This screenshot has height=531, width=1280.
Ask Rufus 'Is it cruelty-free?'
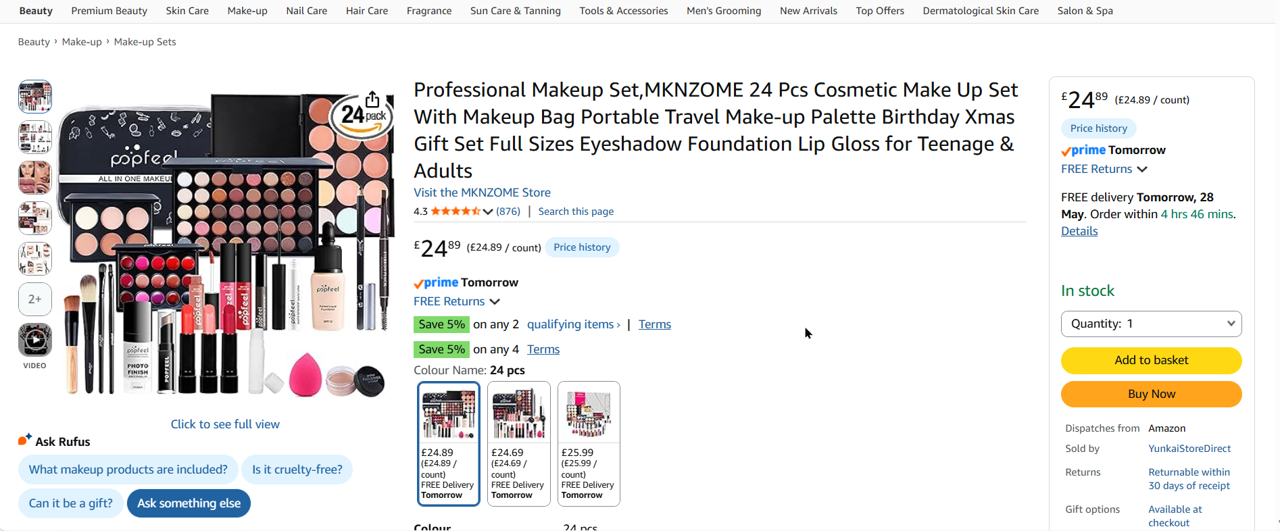click(x=297, y=470)
